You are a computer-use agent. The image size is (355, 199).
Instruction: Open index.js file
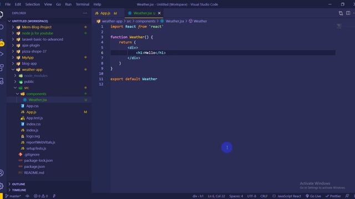coord(32,130)
